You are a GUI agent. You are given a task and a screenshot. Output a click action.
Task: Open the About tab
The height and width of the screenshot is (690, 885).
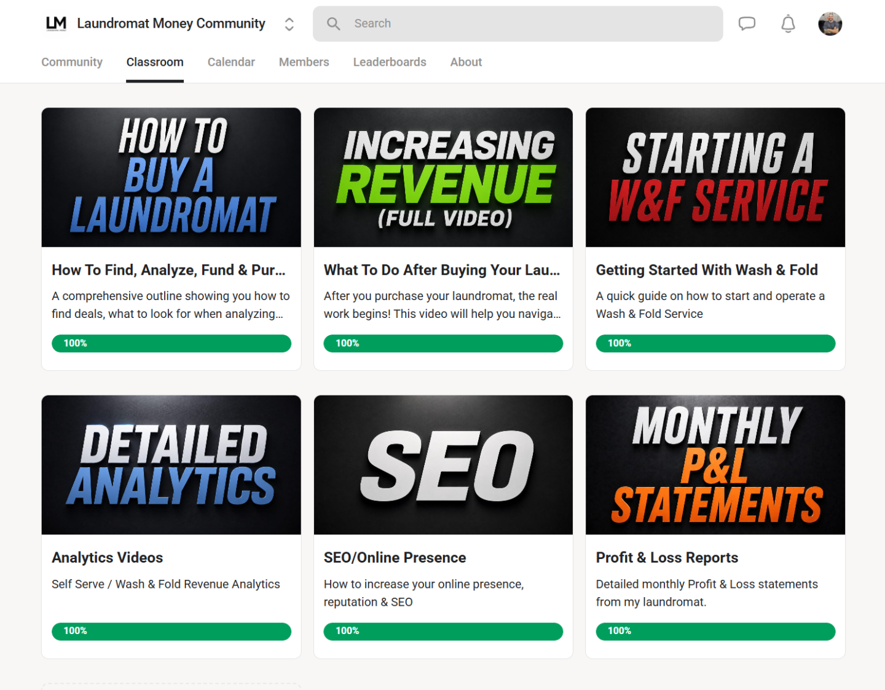pos(466,62)
